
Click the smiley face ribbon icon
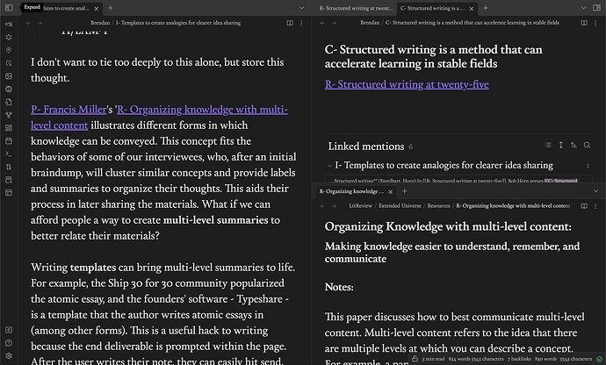(9, 89)
